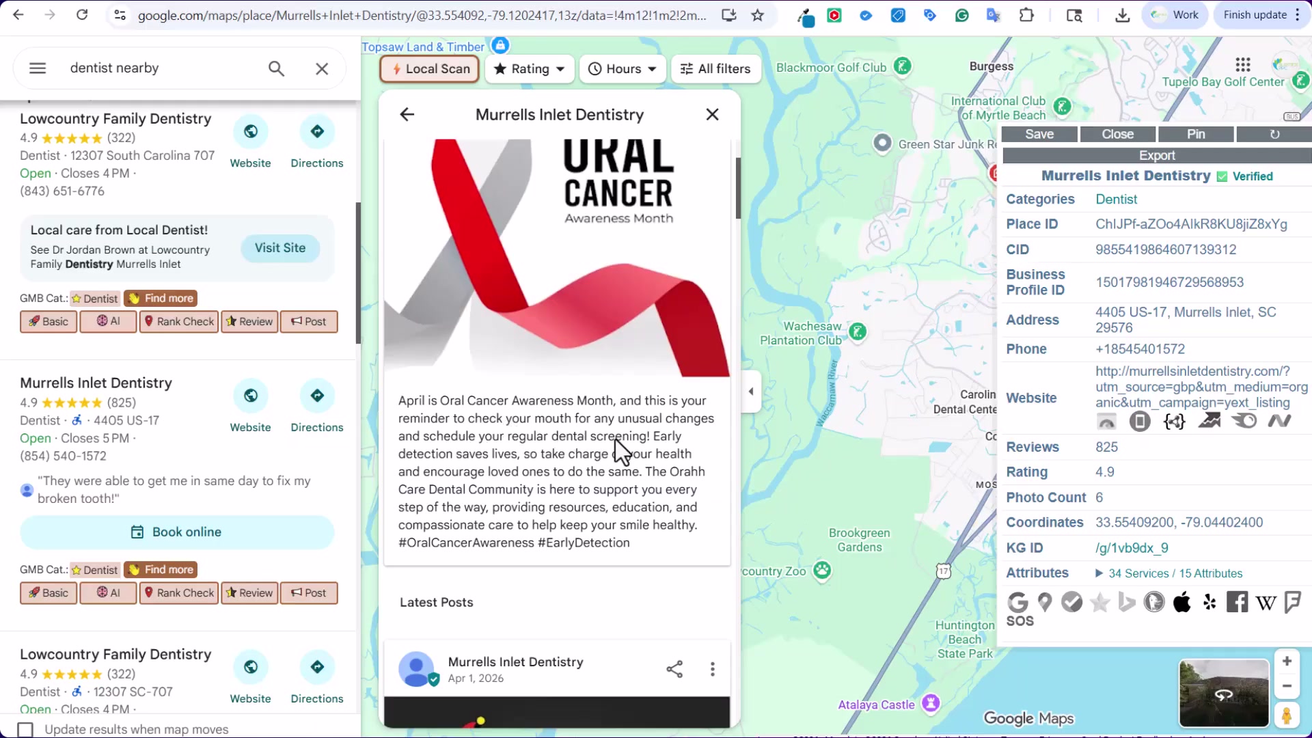Viewport: 1312px width, 738px height.
Task: Click 'Find more' next to Murrells Inlet GMB Cat
Action: point(161,570)
